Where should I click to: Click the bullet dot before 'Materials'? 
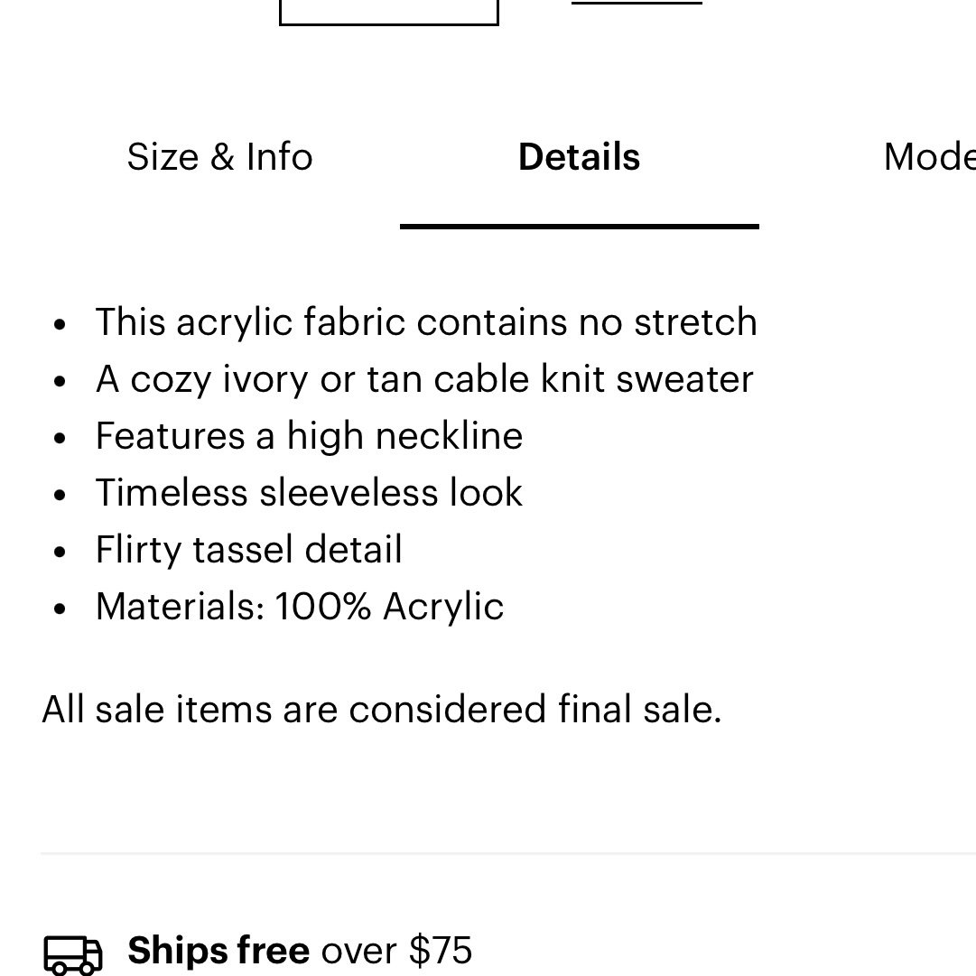[60, 609]
